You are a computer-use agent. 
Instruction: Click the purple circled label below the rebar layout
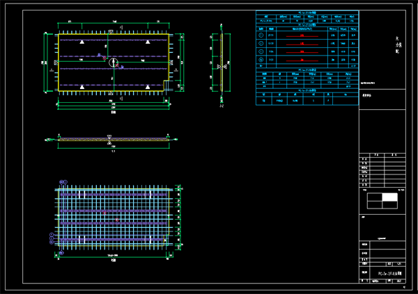(x=61, y=253)
